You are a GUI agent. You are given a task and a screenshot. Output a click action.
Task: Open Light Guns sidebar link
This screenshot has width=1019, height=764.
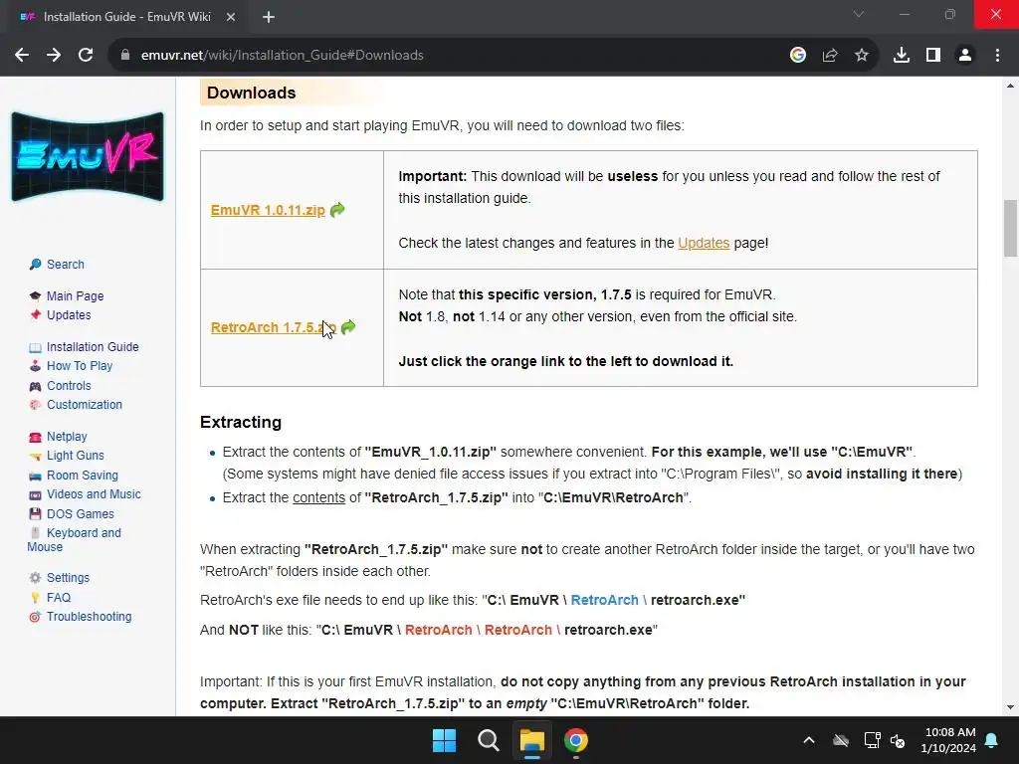click(x=75, y=456)
